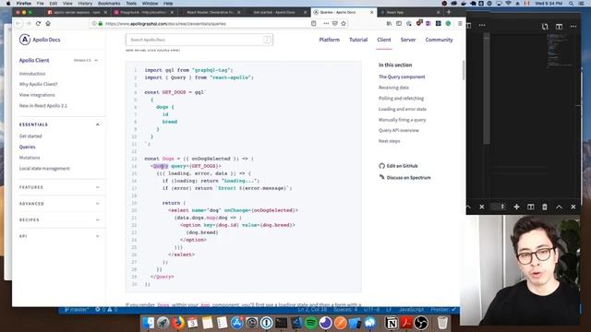
Task: Go to the Firefox home page icon
Action: pos(48,23)
